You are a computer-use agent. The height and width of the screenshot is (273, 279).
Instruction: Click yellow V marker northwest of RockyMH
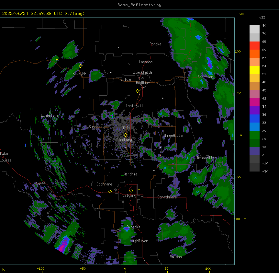click(x=57, y=60)
